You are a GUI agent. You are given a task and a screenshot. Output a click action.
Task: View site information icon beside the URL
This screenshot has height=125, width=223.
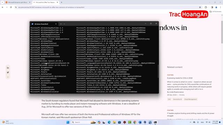coord(16,7)
